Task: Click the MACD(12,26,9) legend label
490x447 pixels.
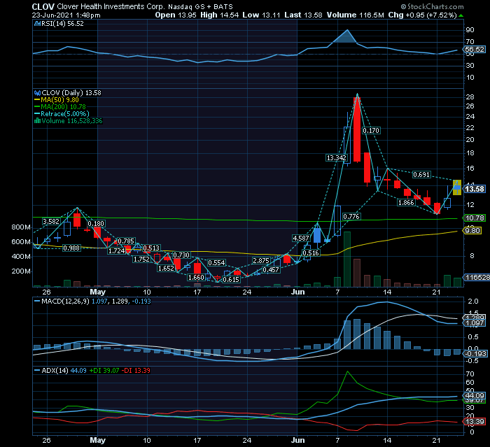Action: [x=65, y=301]
